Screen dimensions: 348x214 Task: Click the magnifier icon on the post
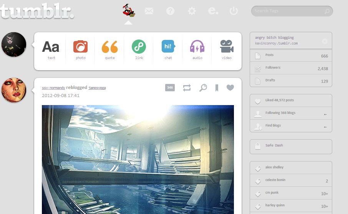point(203,88)
